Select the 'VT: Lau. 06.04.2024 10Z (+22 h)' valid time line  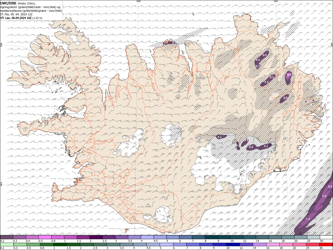[x=21, y=18]
